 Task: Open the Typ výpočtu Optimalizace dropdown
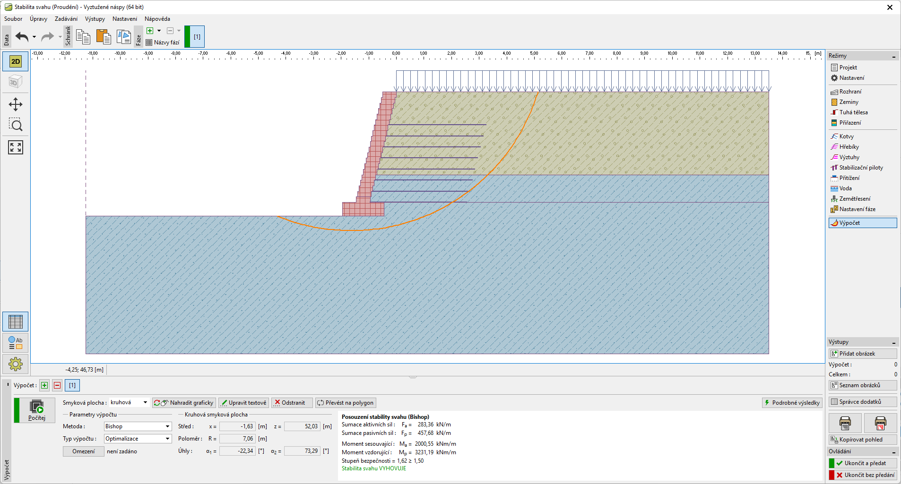[137, 439]
